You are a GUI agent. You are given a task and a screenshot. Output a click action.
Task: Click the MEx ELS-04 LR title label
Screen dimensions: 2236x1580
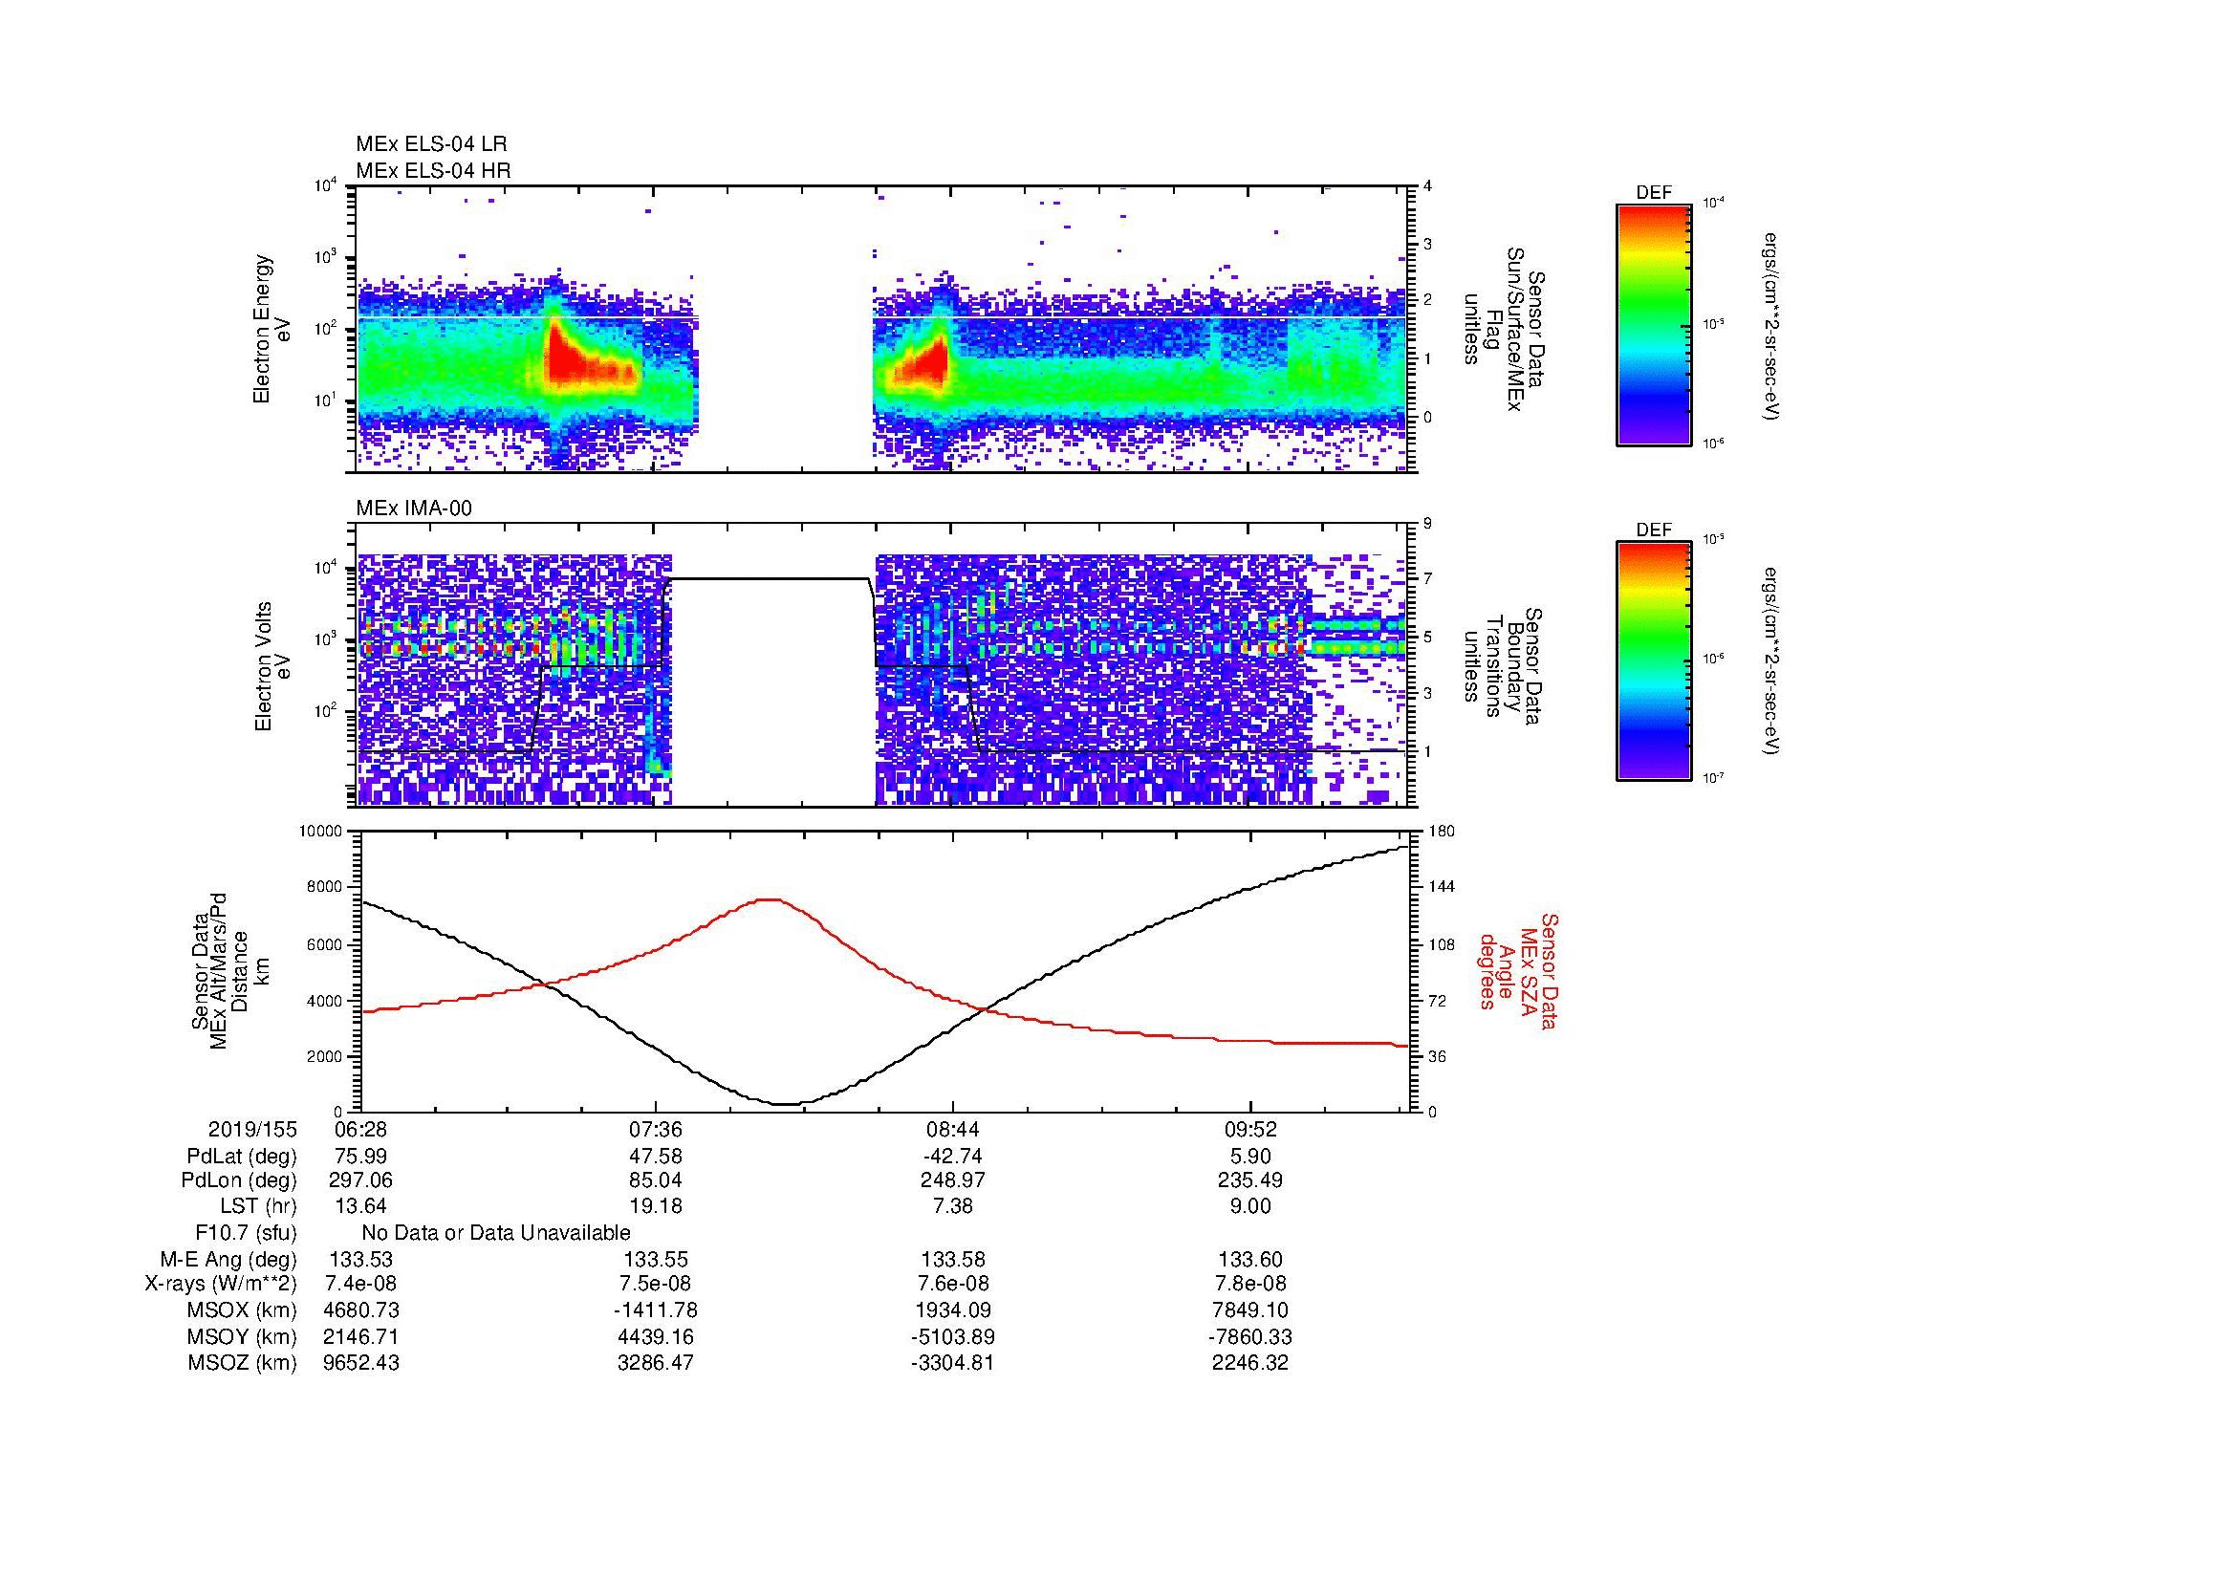click(431, 144)
